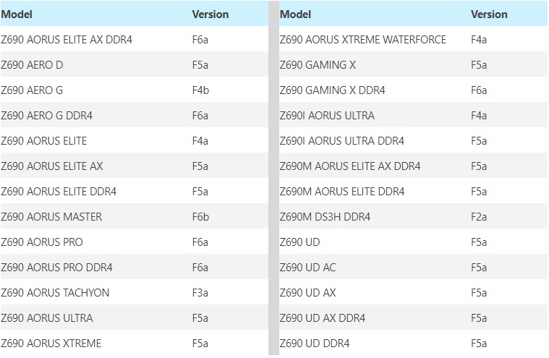Select the Z690 AERO D row
This screenshot has height=358, width=549.
pos(32,65)
